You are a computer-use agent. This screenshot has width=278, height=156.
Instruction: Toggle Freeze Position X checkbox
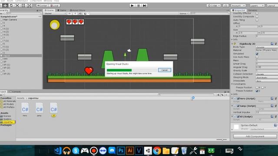pyautogui.click(x=257, y=88)
